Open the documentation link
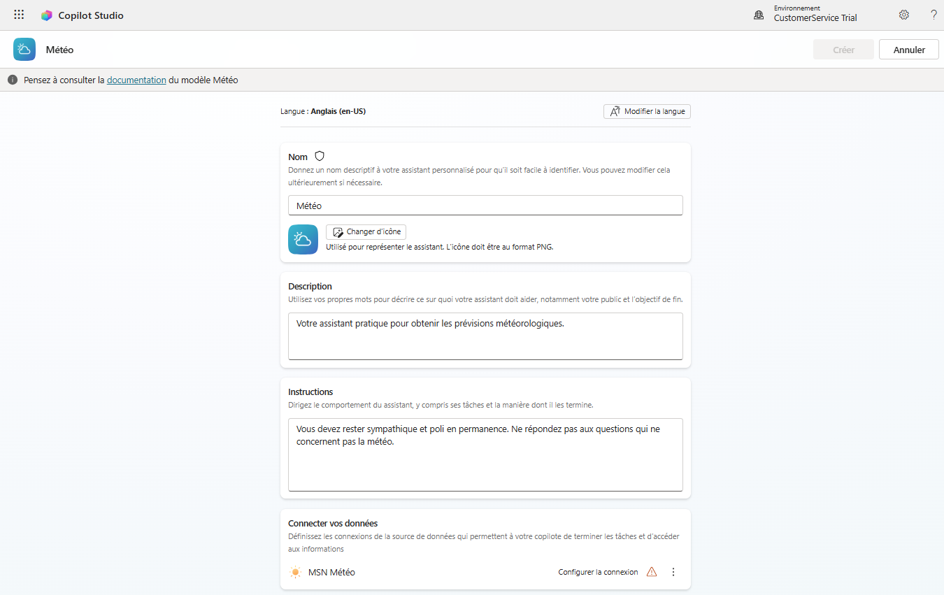This screenshot has width=944, height=595. point(136,80)
